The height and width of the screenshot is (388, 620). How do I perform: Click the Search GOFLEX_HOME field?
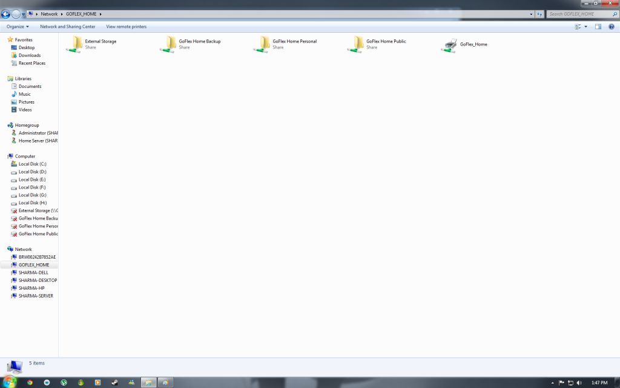pos(578,14)
